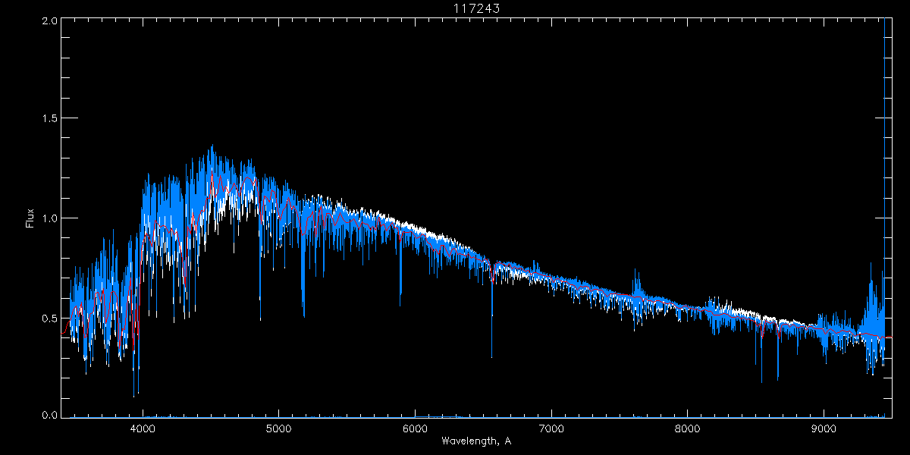Select the 7000 tick label on x-axis
This screenshot has width=910, height=455.
[551, 427]
